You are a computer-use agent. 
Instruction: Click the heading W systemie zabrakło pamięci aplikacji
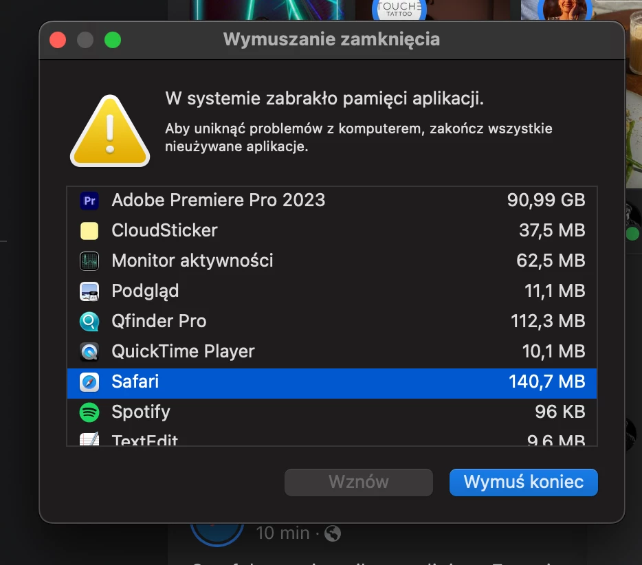coord(324,99)
